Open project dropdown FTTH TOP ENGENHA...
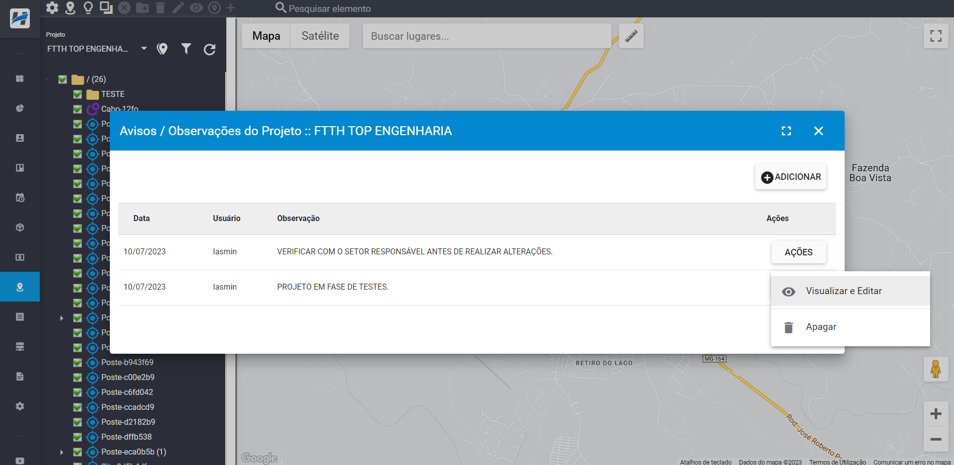The height and width of the screenshot is (465, 954). tap(97, 49)
